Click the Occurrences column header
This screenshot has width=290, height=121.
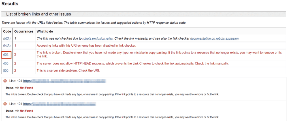click(x=24, y=32)
